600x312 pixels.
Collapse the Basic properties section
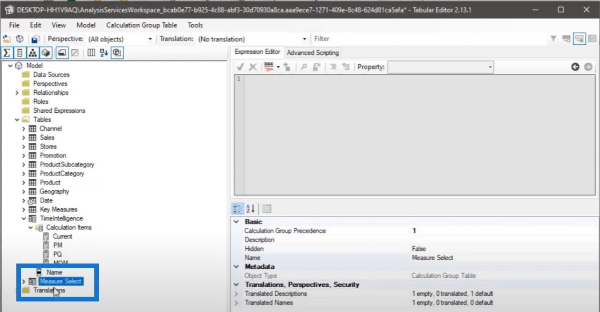(237, 222)
